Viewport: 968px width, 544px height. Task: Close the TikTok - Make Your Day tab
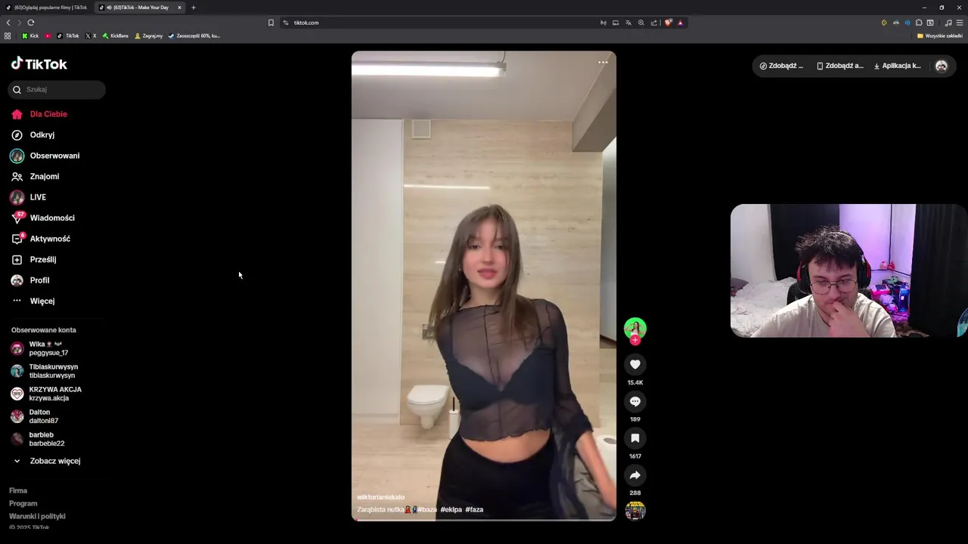(179, 8)
